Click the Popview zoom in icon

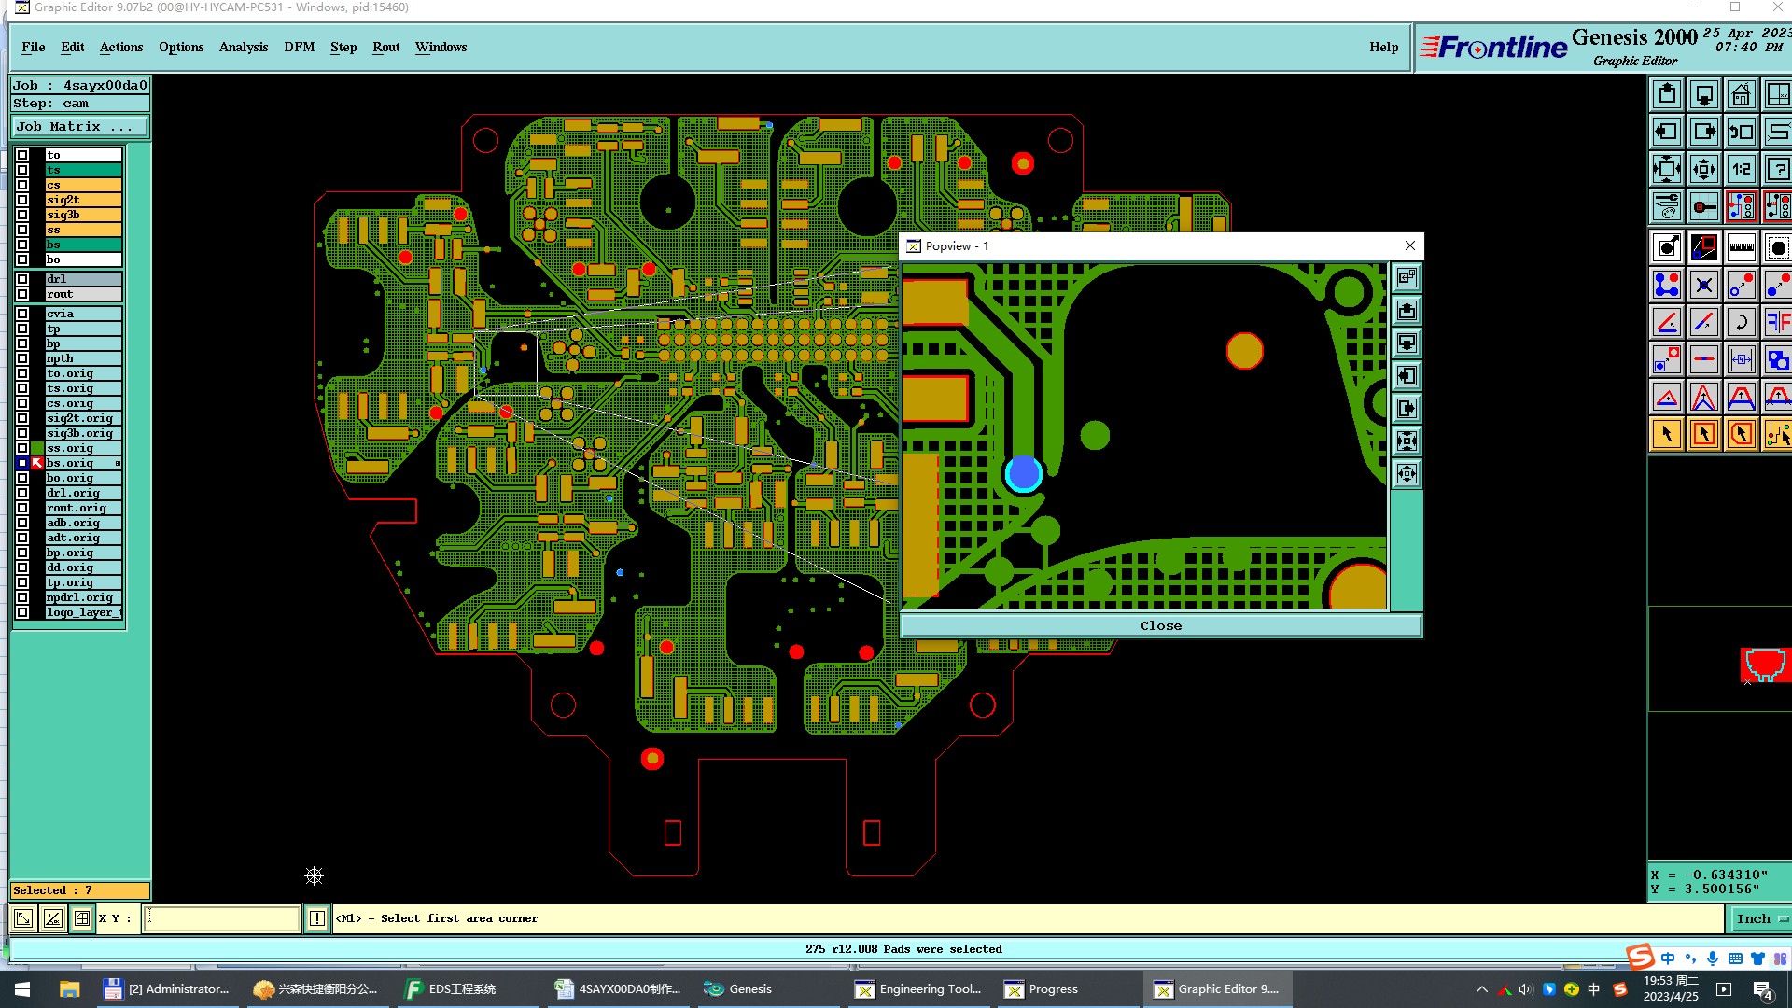click(x=1407, y=441)
